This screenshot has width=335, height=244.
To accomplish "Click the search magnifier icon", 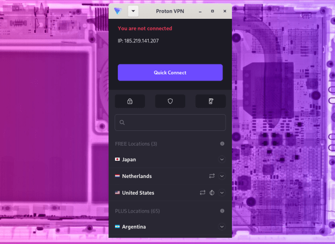I will (x=122, y=123).
